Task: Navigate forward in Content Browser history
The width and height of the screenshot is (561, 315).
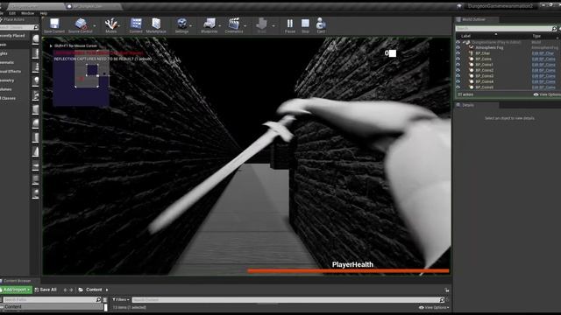Action: point(71,290)
